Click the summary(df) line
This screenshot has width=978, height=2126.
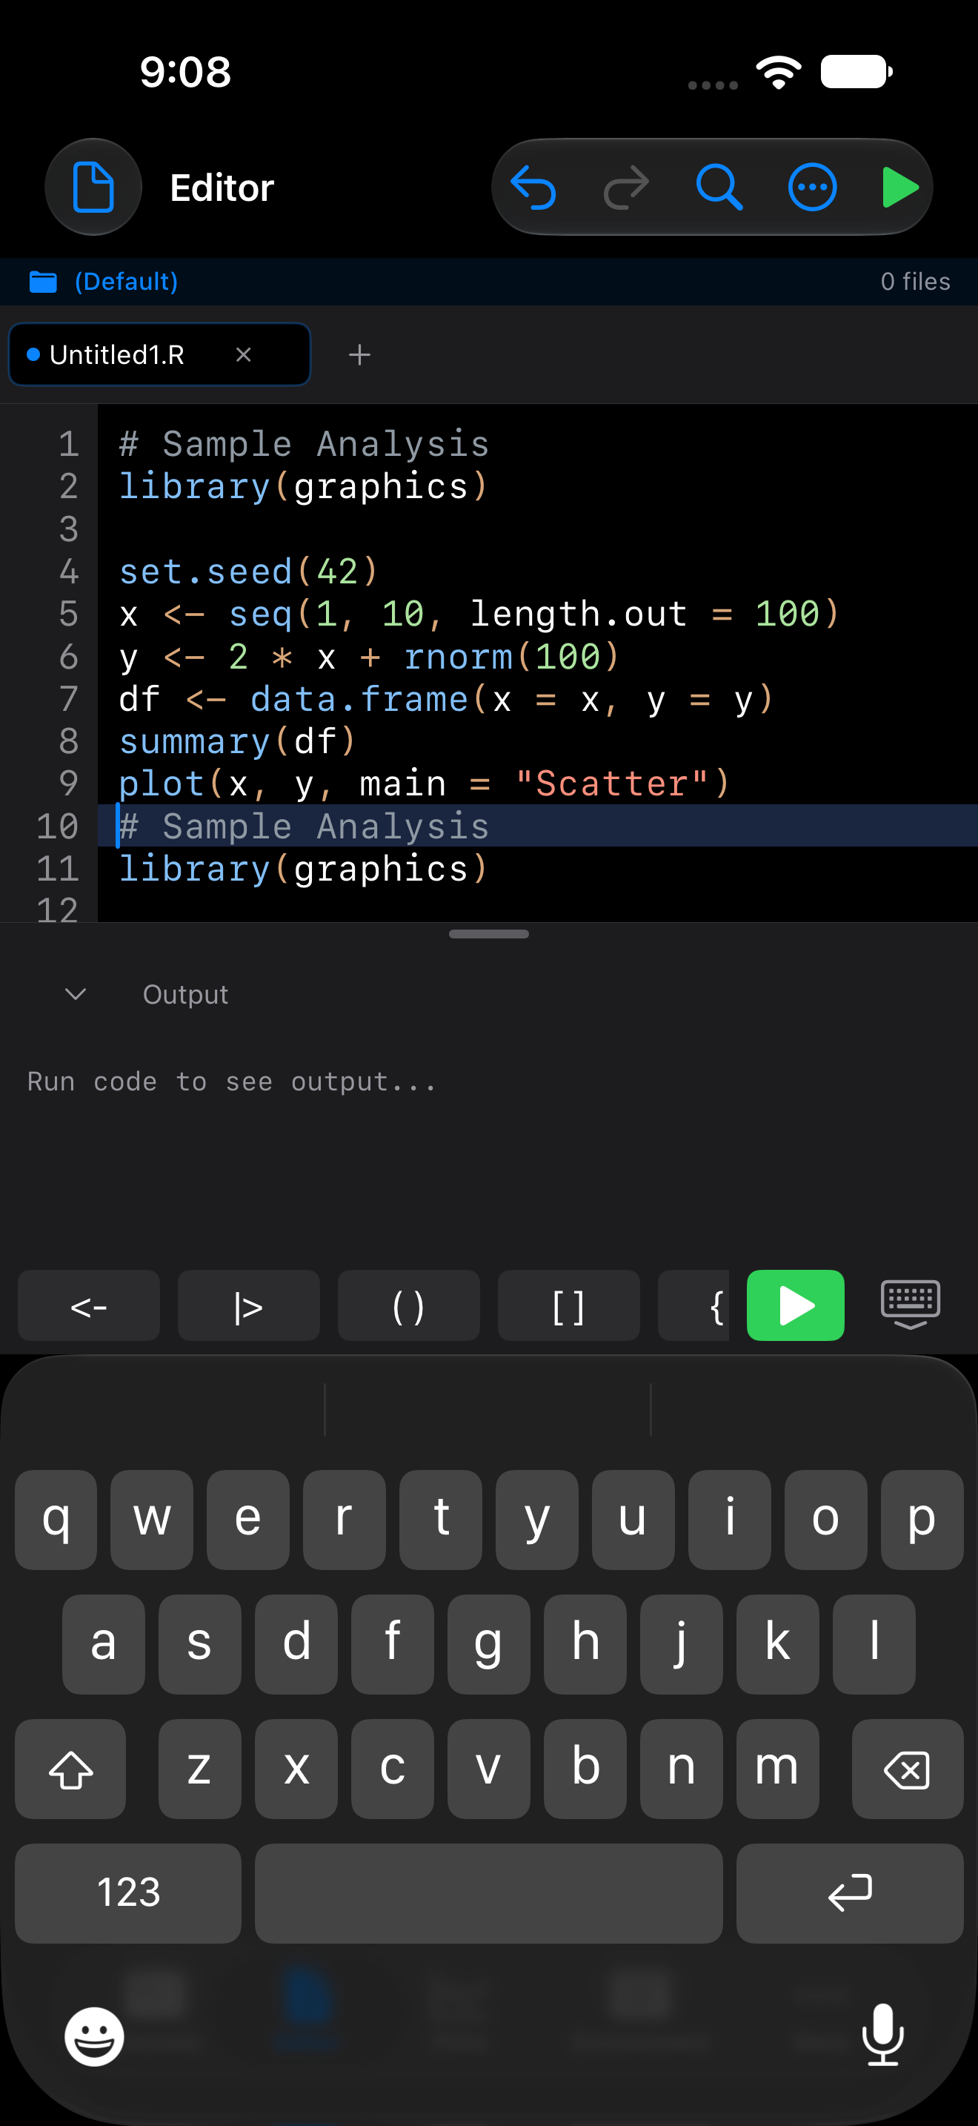pos(238,741)
